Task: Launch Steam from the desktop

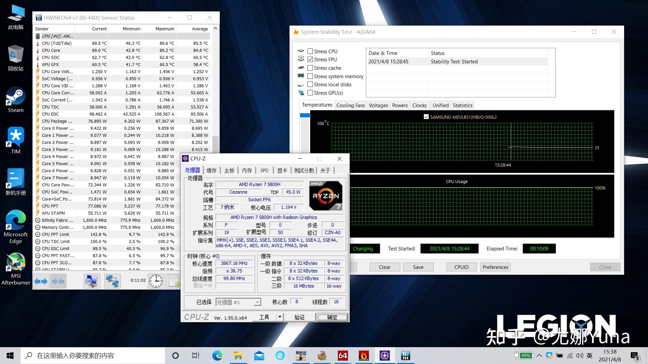Action: [x=16, y=100]
